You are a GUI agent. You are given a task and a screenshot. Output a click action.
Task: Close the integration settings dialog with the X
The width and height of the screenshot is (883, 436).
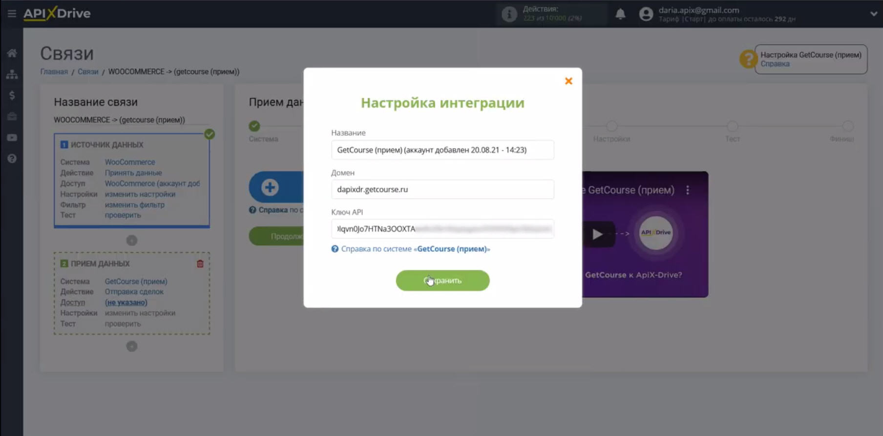(568, 81)
